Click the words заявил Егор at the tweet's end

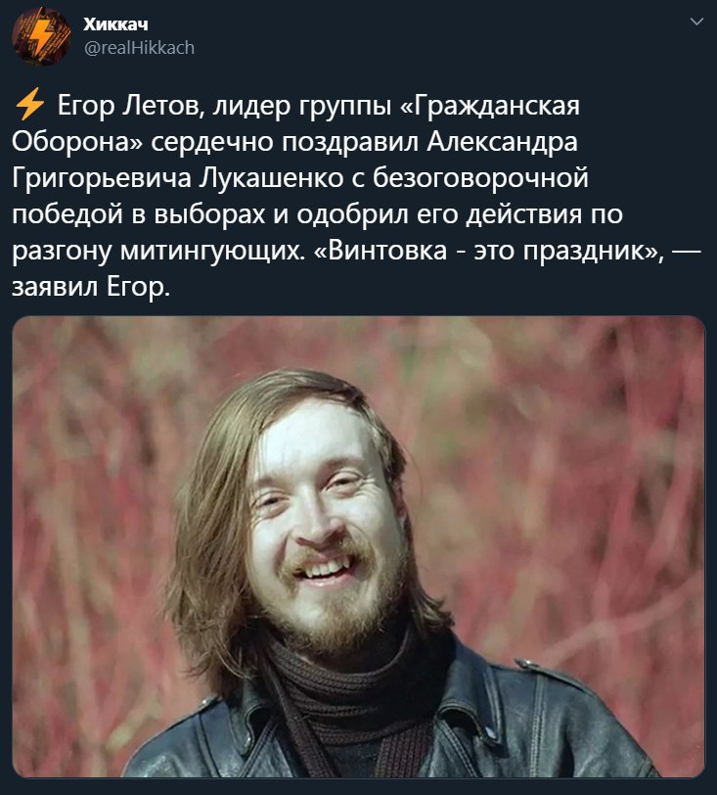pos(91,288)
